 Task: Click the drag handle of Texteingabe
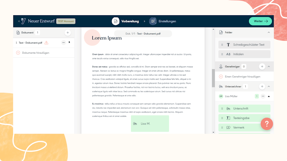222,118
